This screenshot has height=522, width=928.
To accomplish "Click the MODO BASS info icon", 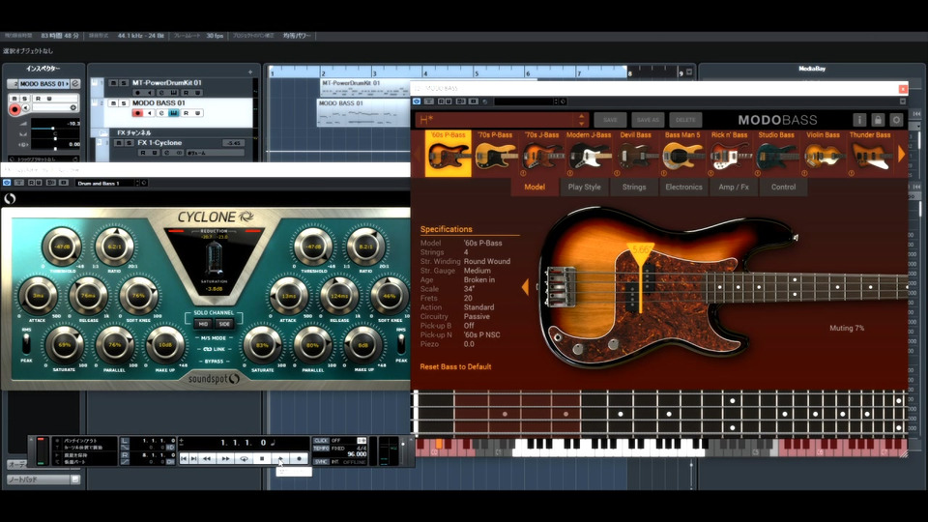I will (858, 120).
